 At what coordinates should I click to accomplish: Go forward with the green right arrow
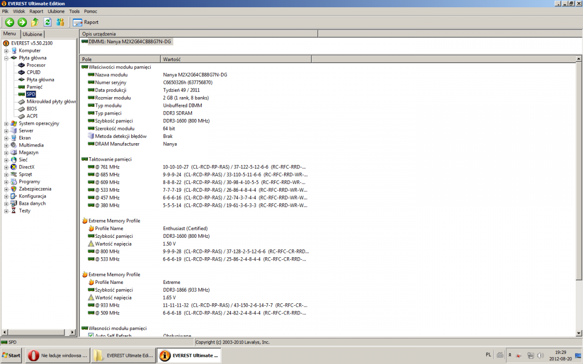coord(22,22)
